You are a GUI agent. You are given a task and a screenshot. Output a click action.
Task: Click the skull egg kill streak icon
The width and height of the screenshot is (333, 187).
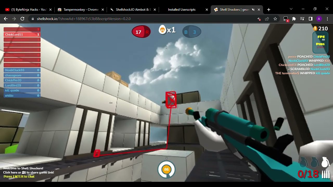162,30
